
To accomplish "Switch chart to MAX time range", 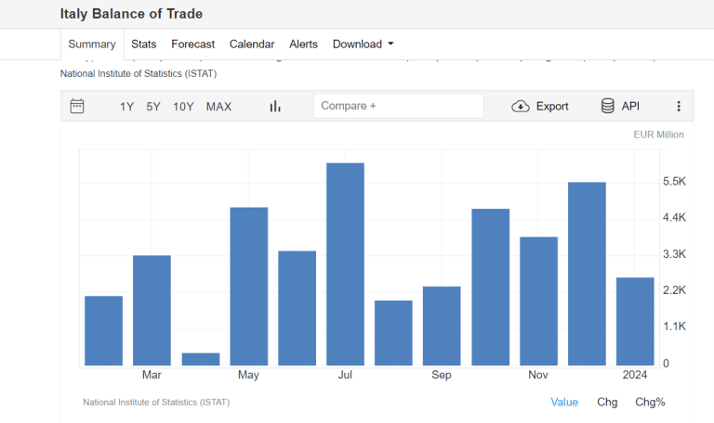I will (218, 107).
